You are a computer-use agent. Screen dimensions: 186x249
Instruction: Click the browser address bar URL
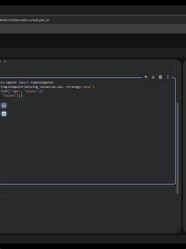[24, 20]
